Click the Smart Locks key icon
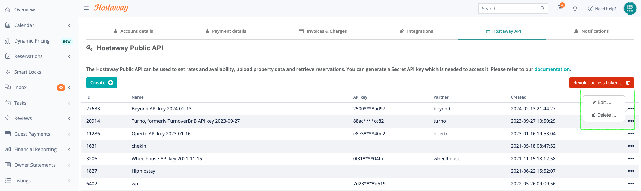Image resolution: width=641 pixels, height=191 pixels. pyautogui.click(x=8, y=72)
